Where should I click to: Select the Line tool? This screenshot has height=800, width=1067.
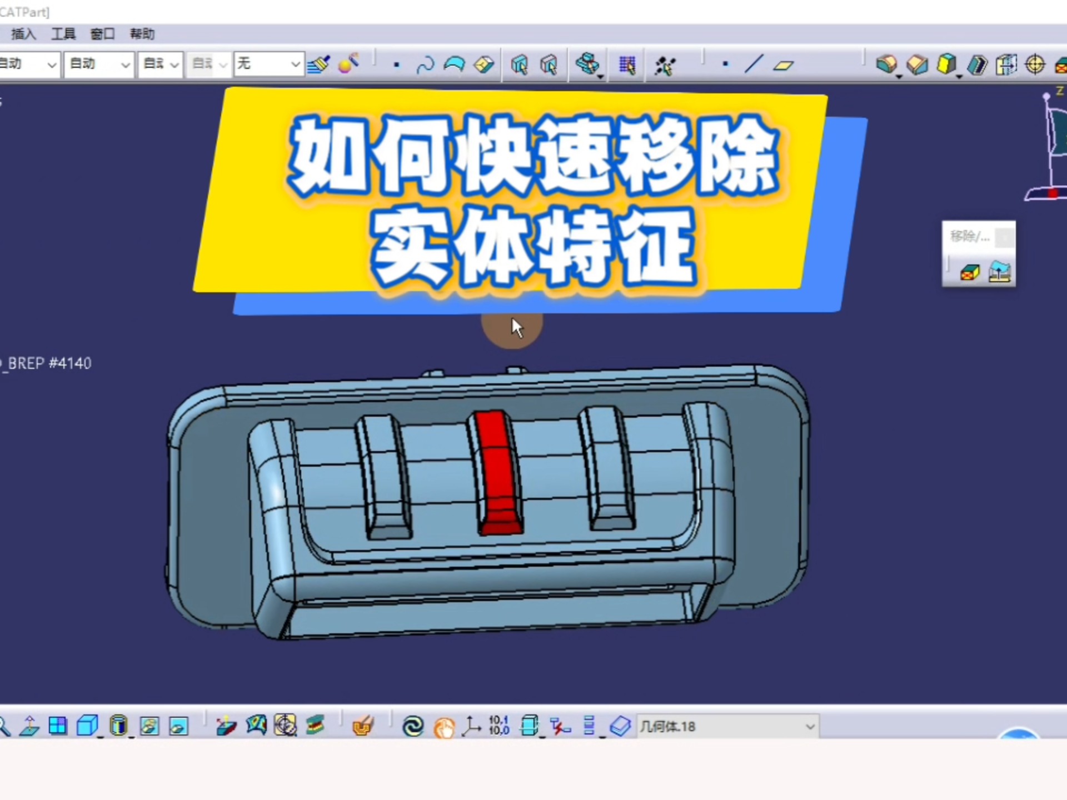point(754,64)
